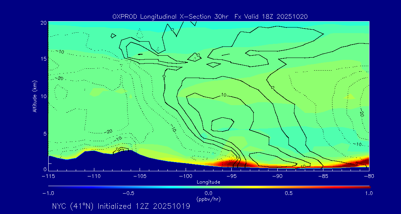The height and width of the screenshot is (214, 401).
Task: Click the dark red end of the colorbar
Action: (367, 187)
